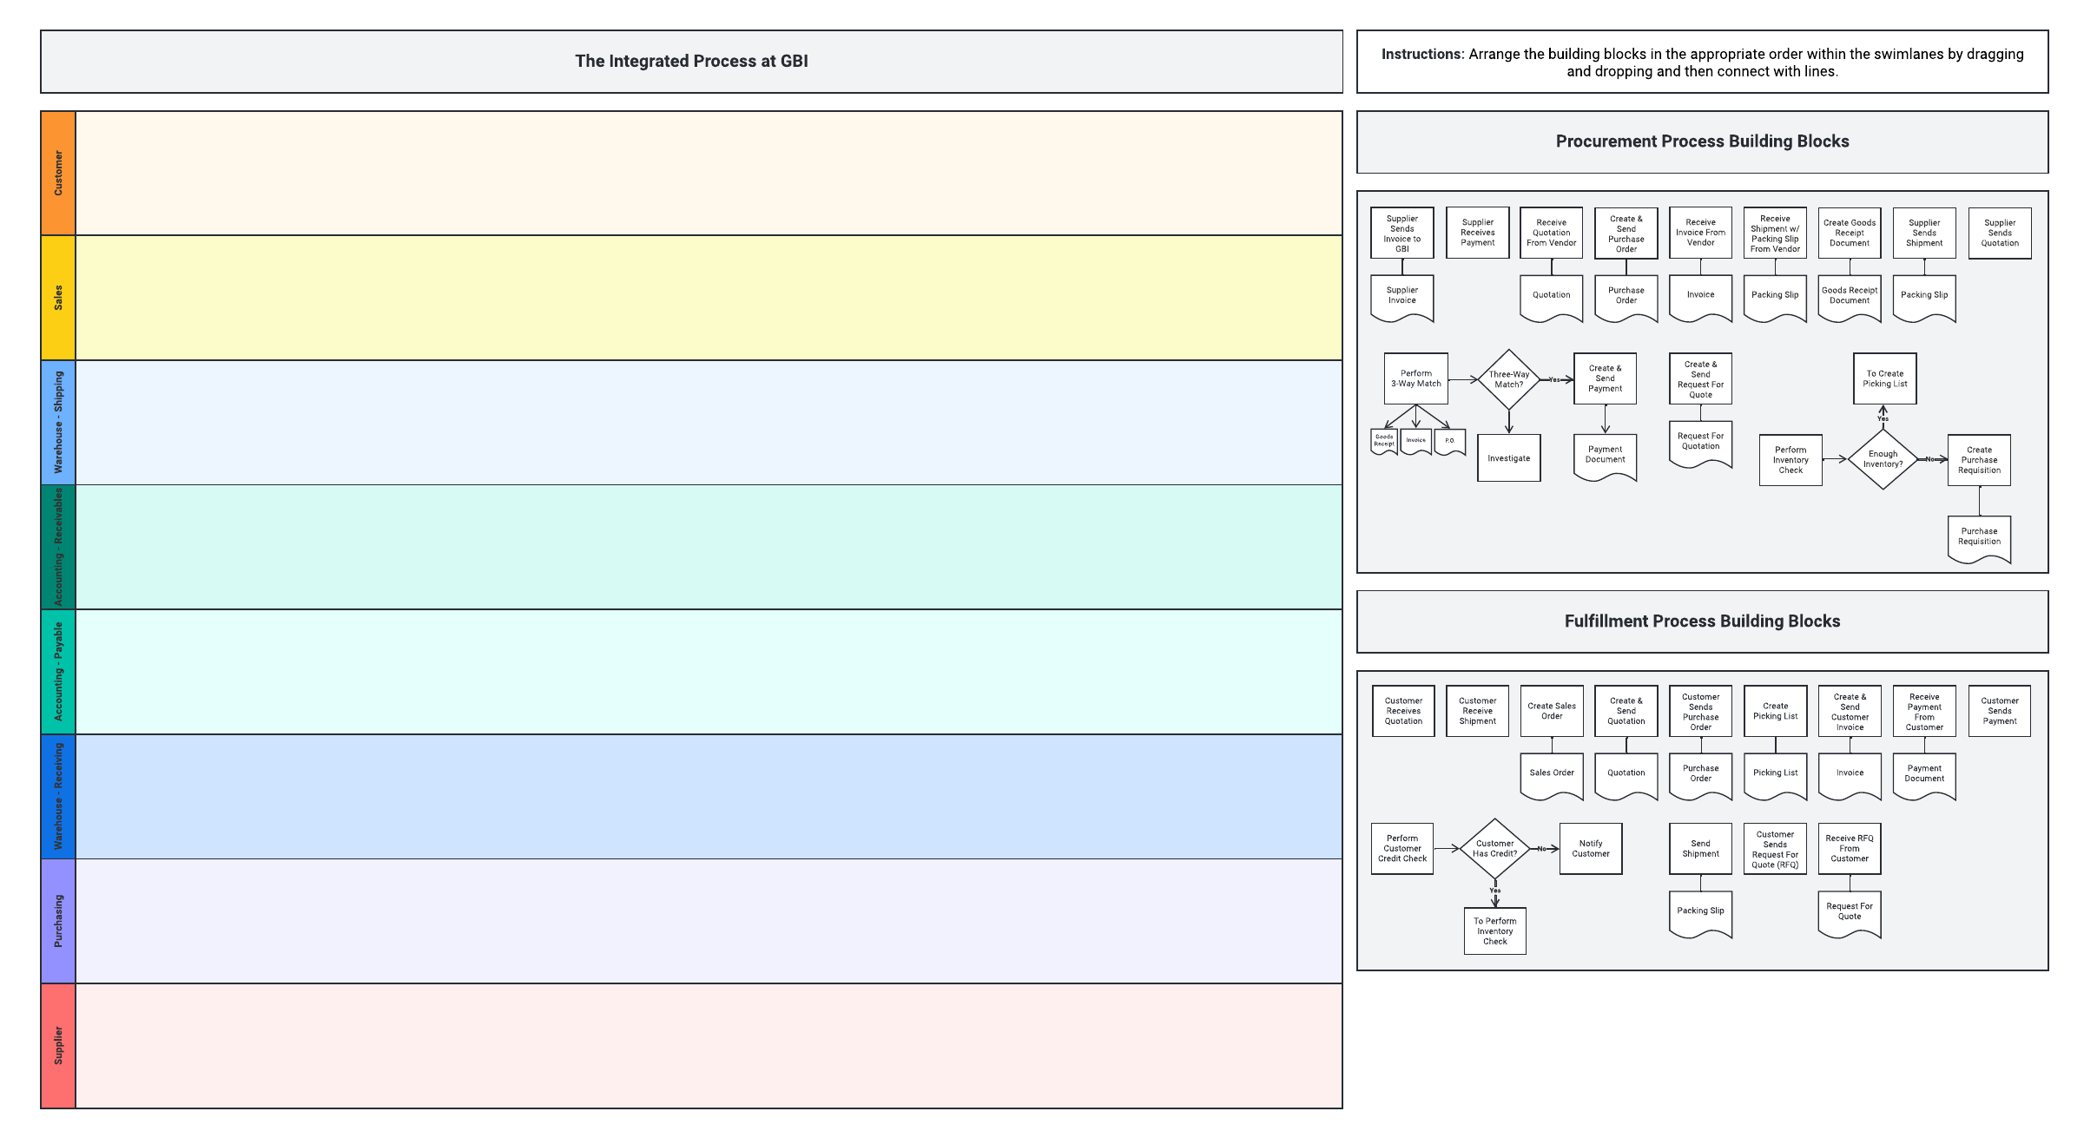Select the red Supplier swimlane header
The height and width of the screenshot is (1131, 2084).
pyautogui.click(x=58, y=1045)
